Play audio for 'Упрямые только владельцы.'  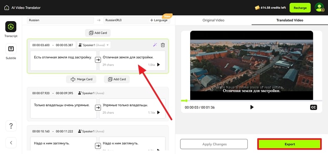(158, 112)
